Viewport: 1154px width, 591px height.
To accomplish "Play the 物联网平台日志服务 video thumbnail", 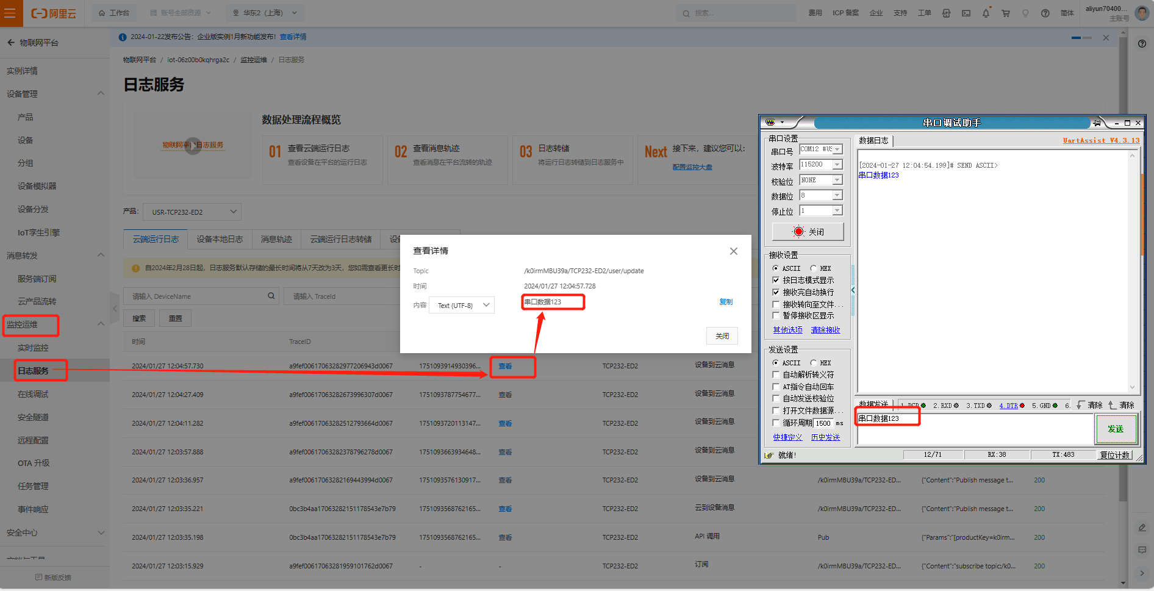I will [x=193, y=145].
